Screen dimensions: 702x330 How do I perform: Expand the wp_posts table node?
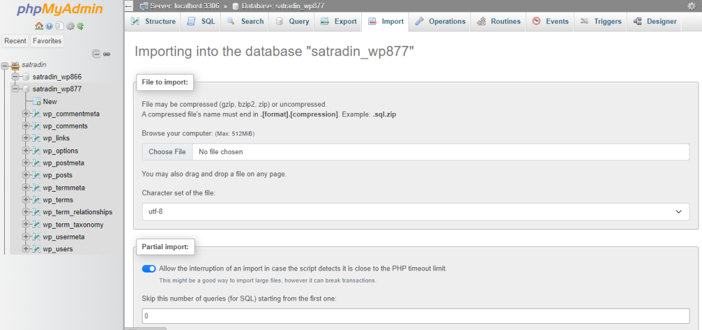click(x=25, y=175)
